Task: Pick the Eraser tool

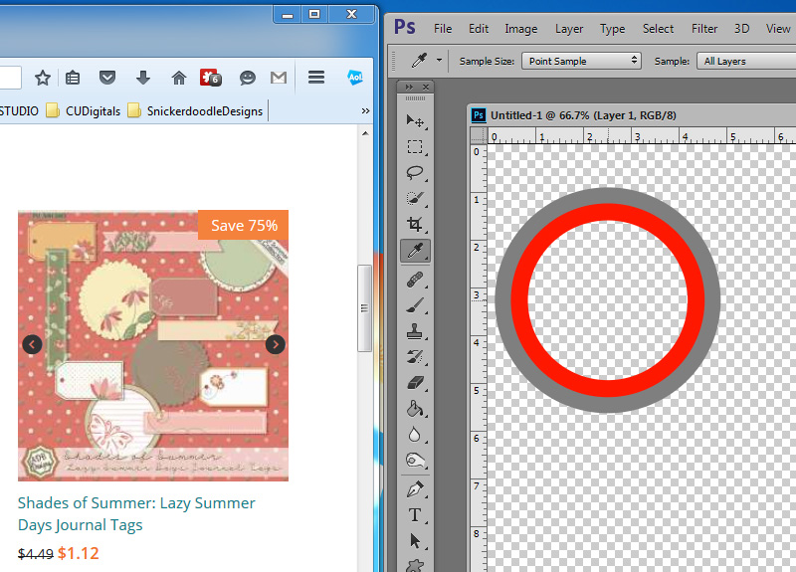Action: click(415, 383)
